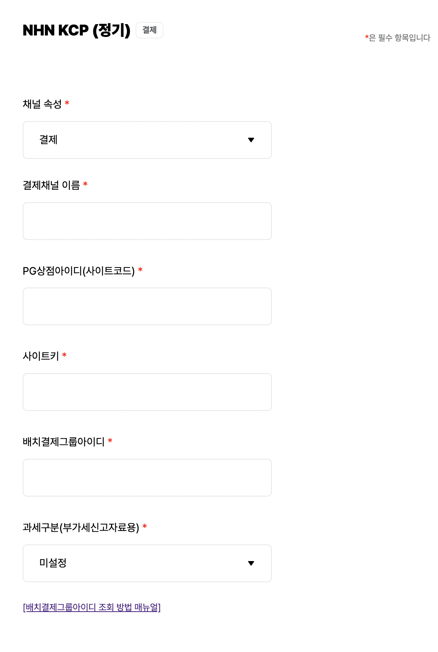Click the NHN KCP (정기) heading
438x652 pixels.
point(76,30)
